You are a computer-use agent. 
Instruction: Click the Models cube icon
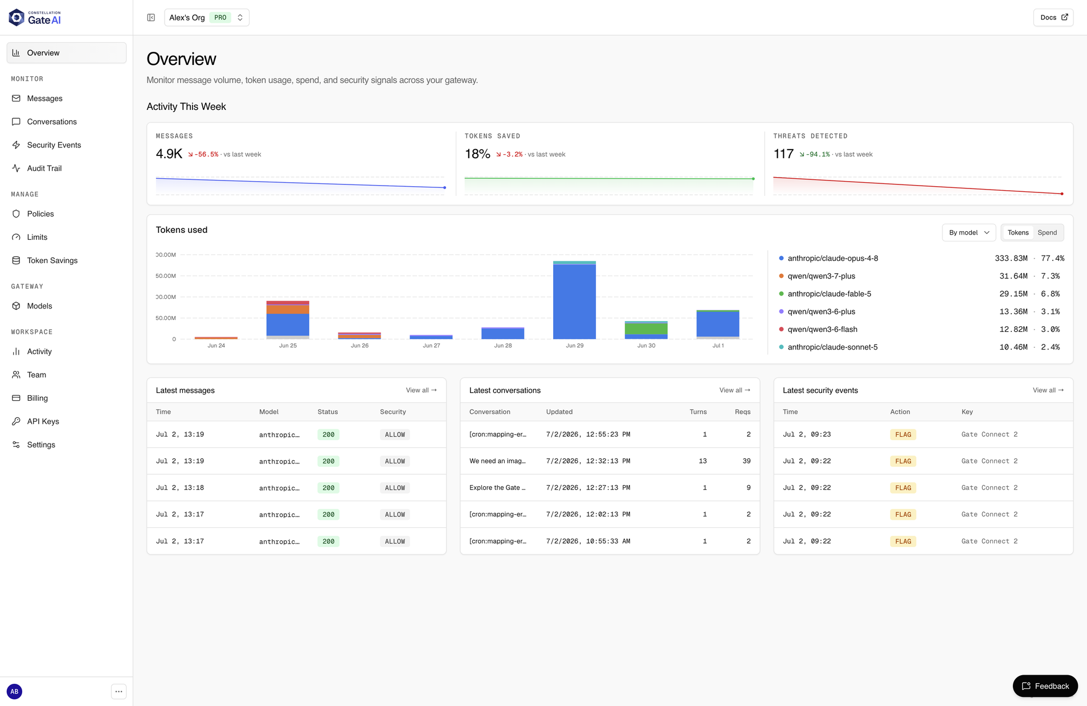(16, 306)
